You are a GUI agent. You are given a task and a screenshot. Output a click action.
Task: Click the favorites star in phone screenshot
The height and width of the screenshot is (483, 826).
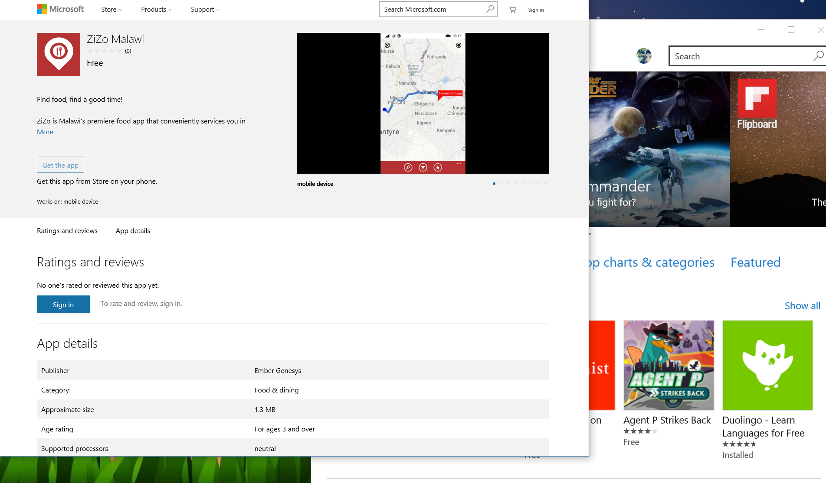click(438, 167)
